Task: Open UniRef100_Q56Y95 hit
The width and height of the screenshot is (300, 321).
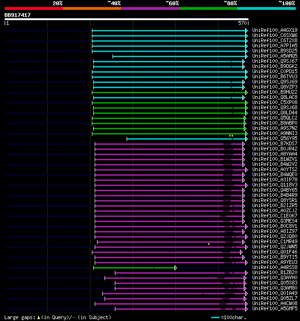Action: pos(275,138)
